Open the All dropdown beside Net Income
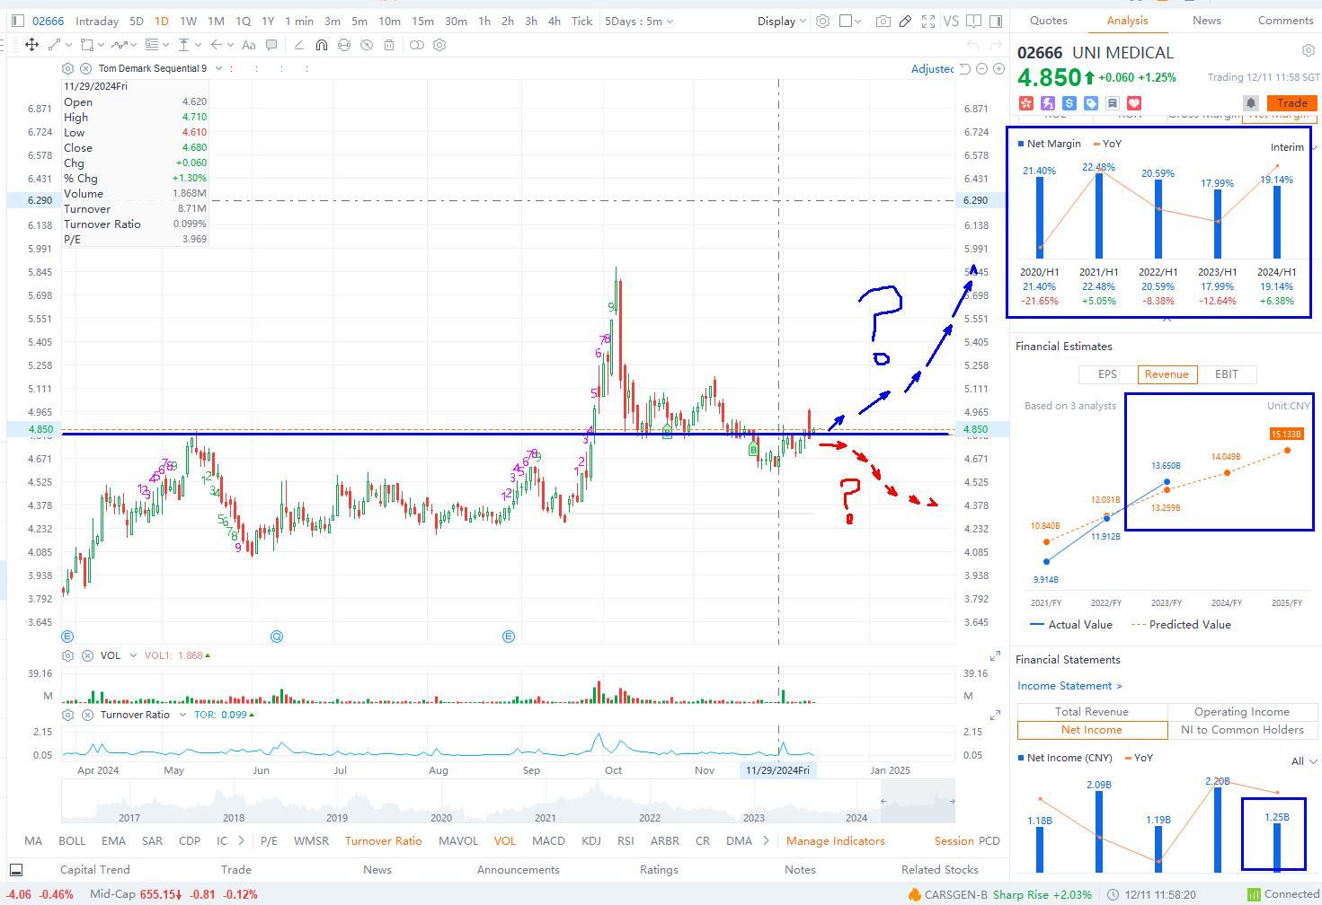 point(1304,761)
